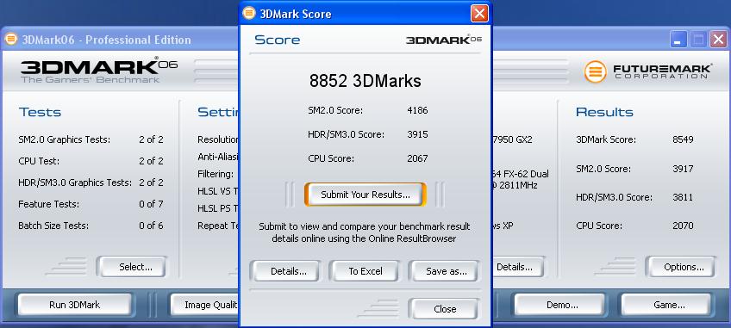Start benchmark with Run 3DMark button
Viewport: 731px width, 328px height.
[75, 305]
